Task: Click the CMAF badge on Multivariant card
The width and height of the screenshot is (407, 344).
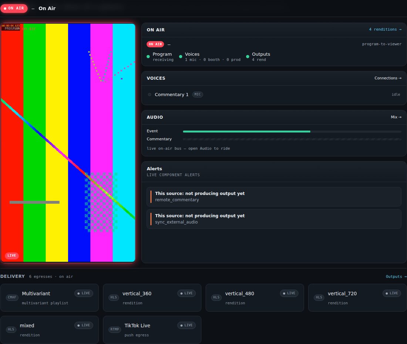Action: (12, 297)
